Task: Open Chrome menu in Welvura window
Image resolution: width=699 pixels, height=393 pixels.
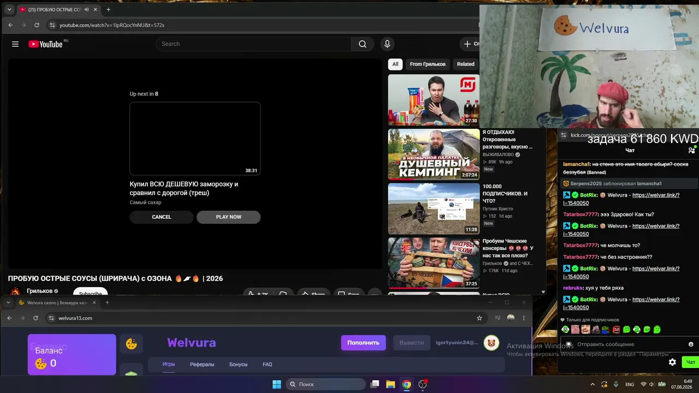Action: click(524, 318)
